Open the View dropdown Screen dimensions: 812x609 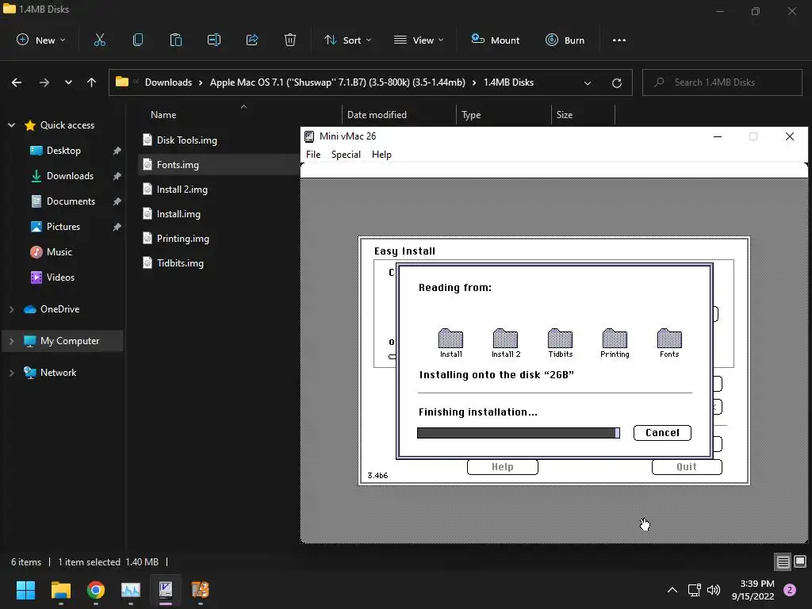419,40
